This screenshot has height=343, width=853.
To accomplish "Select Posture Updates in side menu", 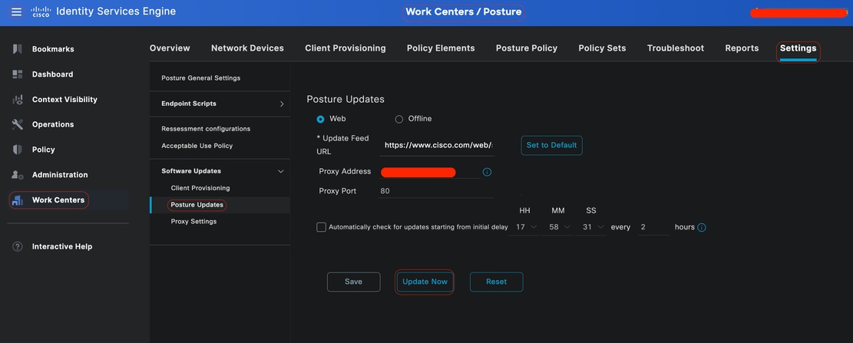I will click(197, 205).
